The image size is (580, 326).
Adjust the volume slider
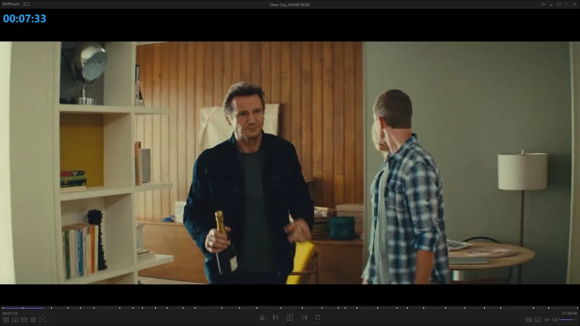(568, 320)
